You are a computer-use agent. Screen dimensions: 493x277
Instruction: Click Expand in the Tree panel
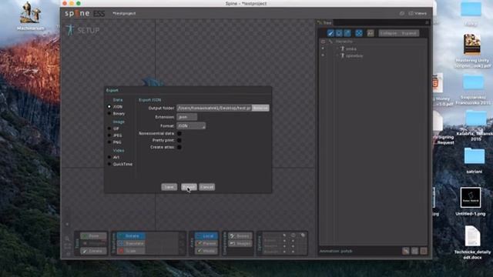coord(409,33)
